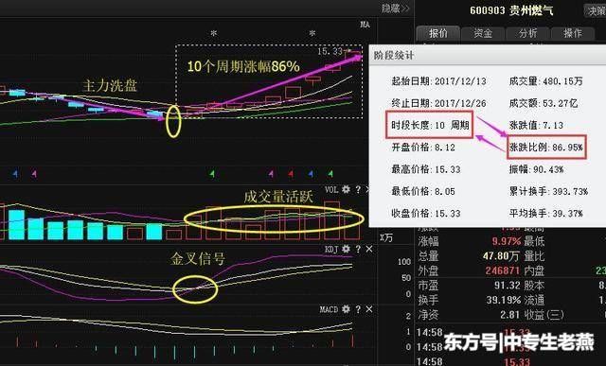606x366 pixels.
Task: Click the 成交额 53.27亿 entry
Action: pyautogui.click(x=543, y=103)
